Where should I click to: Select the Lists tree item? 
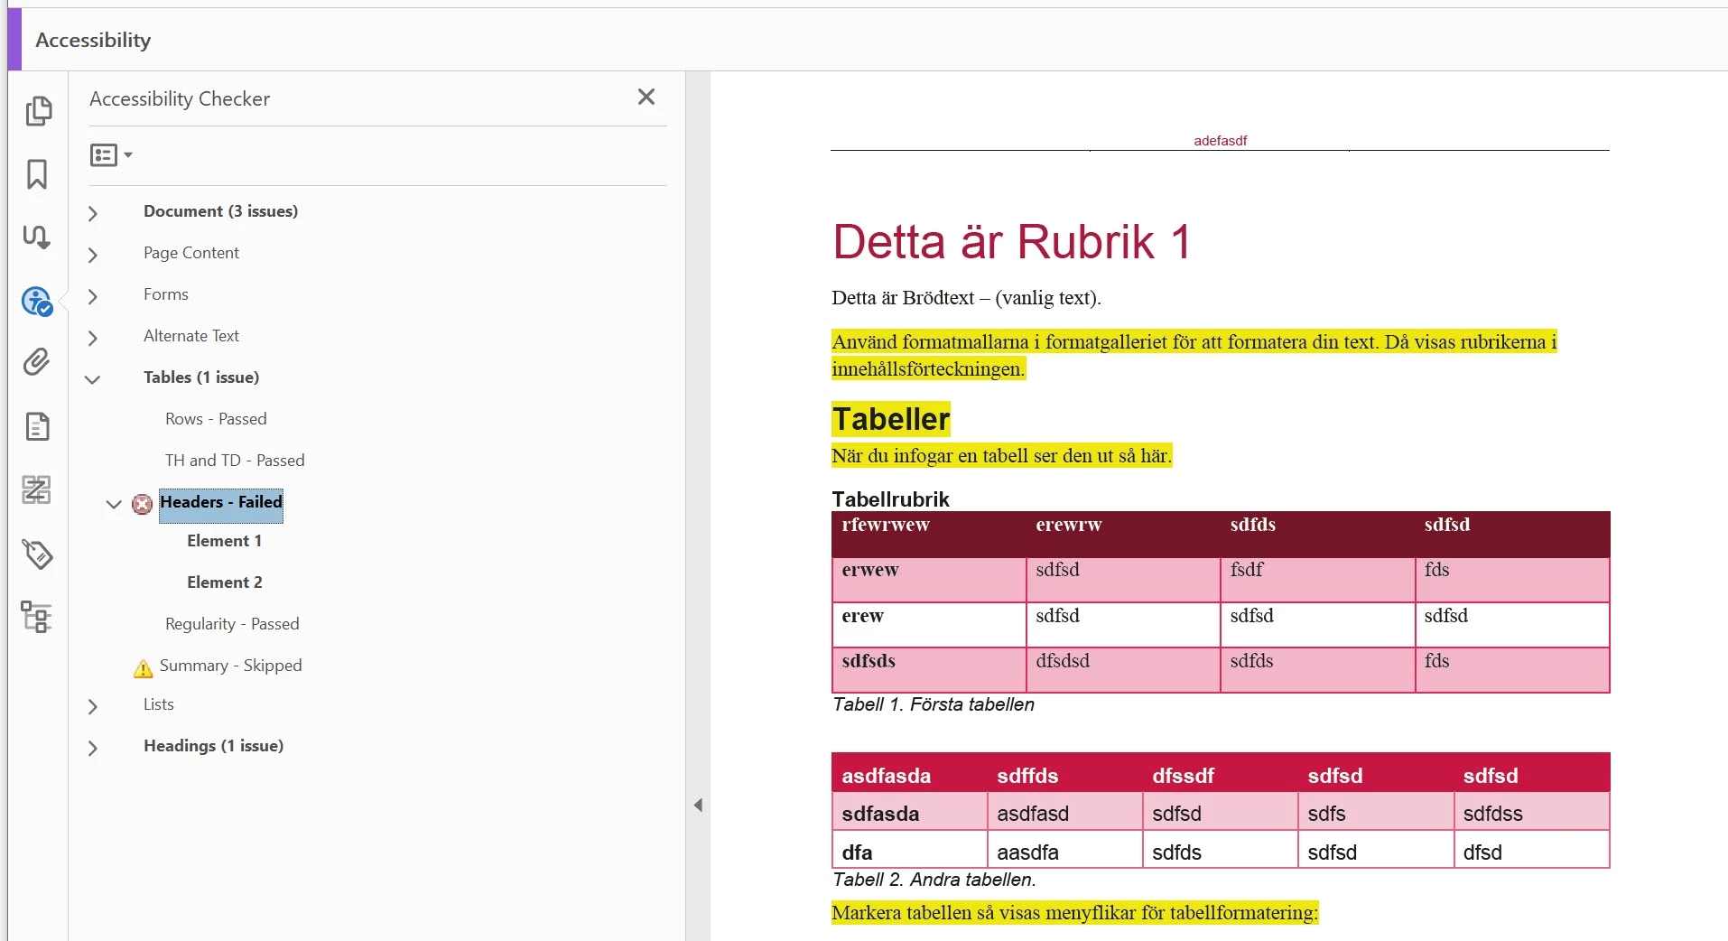pos(159,704)
